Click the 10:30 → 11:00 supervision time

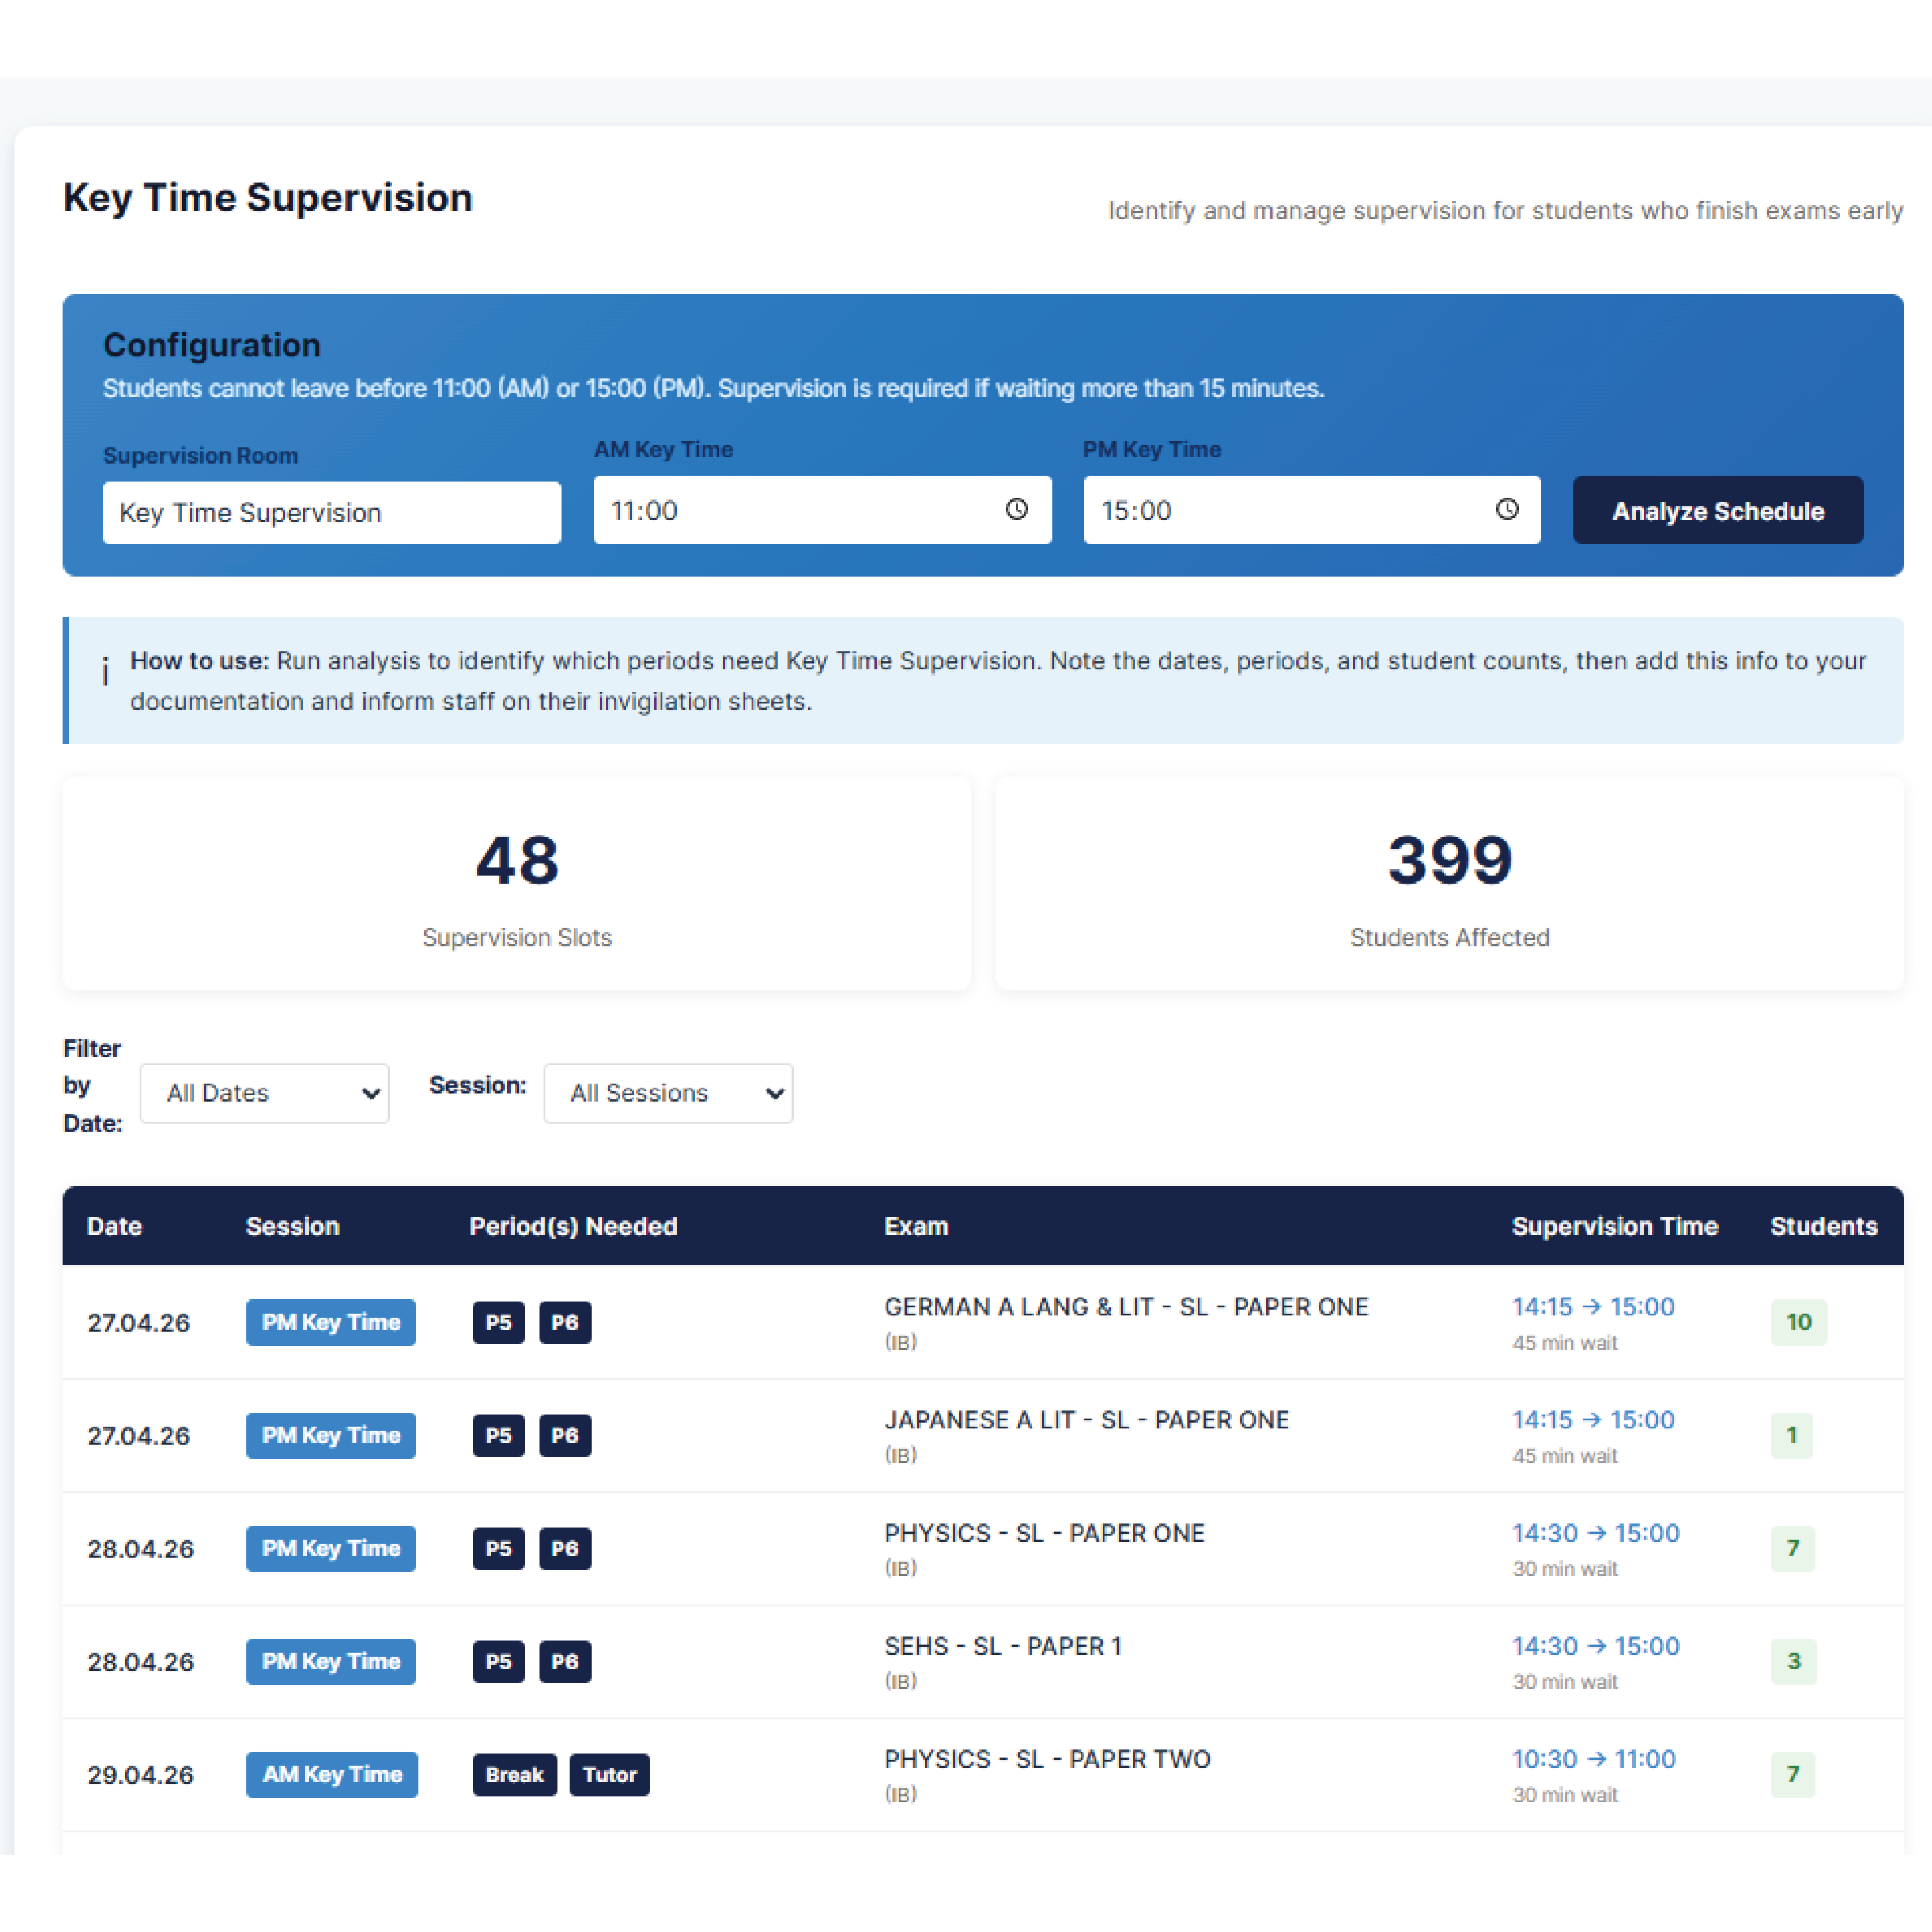coord(1594,1759)
